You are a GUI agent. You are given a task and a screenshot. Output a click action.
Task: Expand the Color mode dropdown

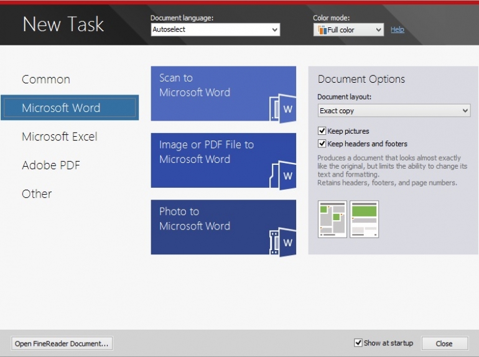(x=348, y=30)
